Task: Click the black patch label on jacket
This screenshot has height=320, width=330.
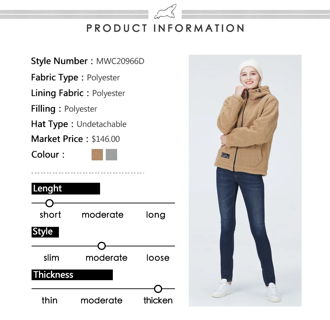Action: [225, 156]
